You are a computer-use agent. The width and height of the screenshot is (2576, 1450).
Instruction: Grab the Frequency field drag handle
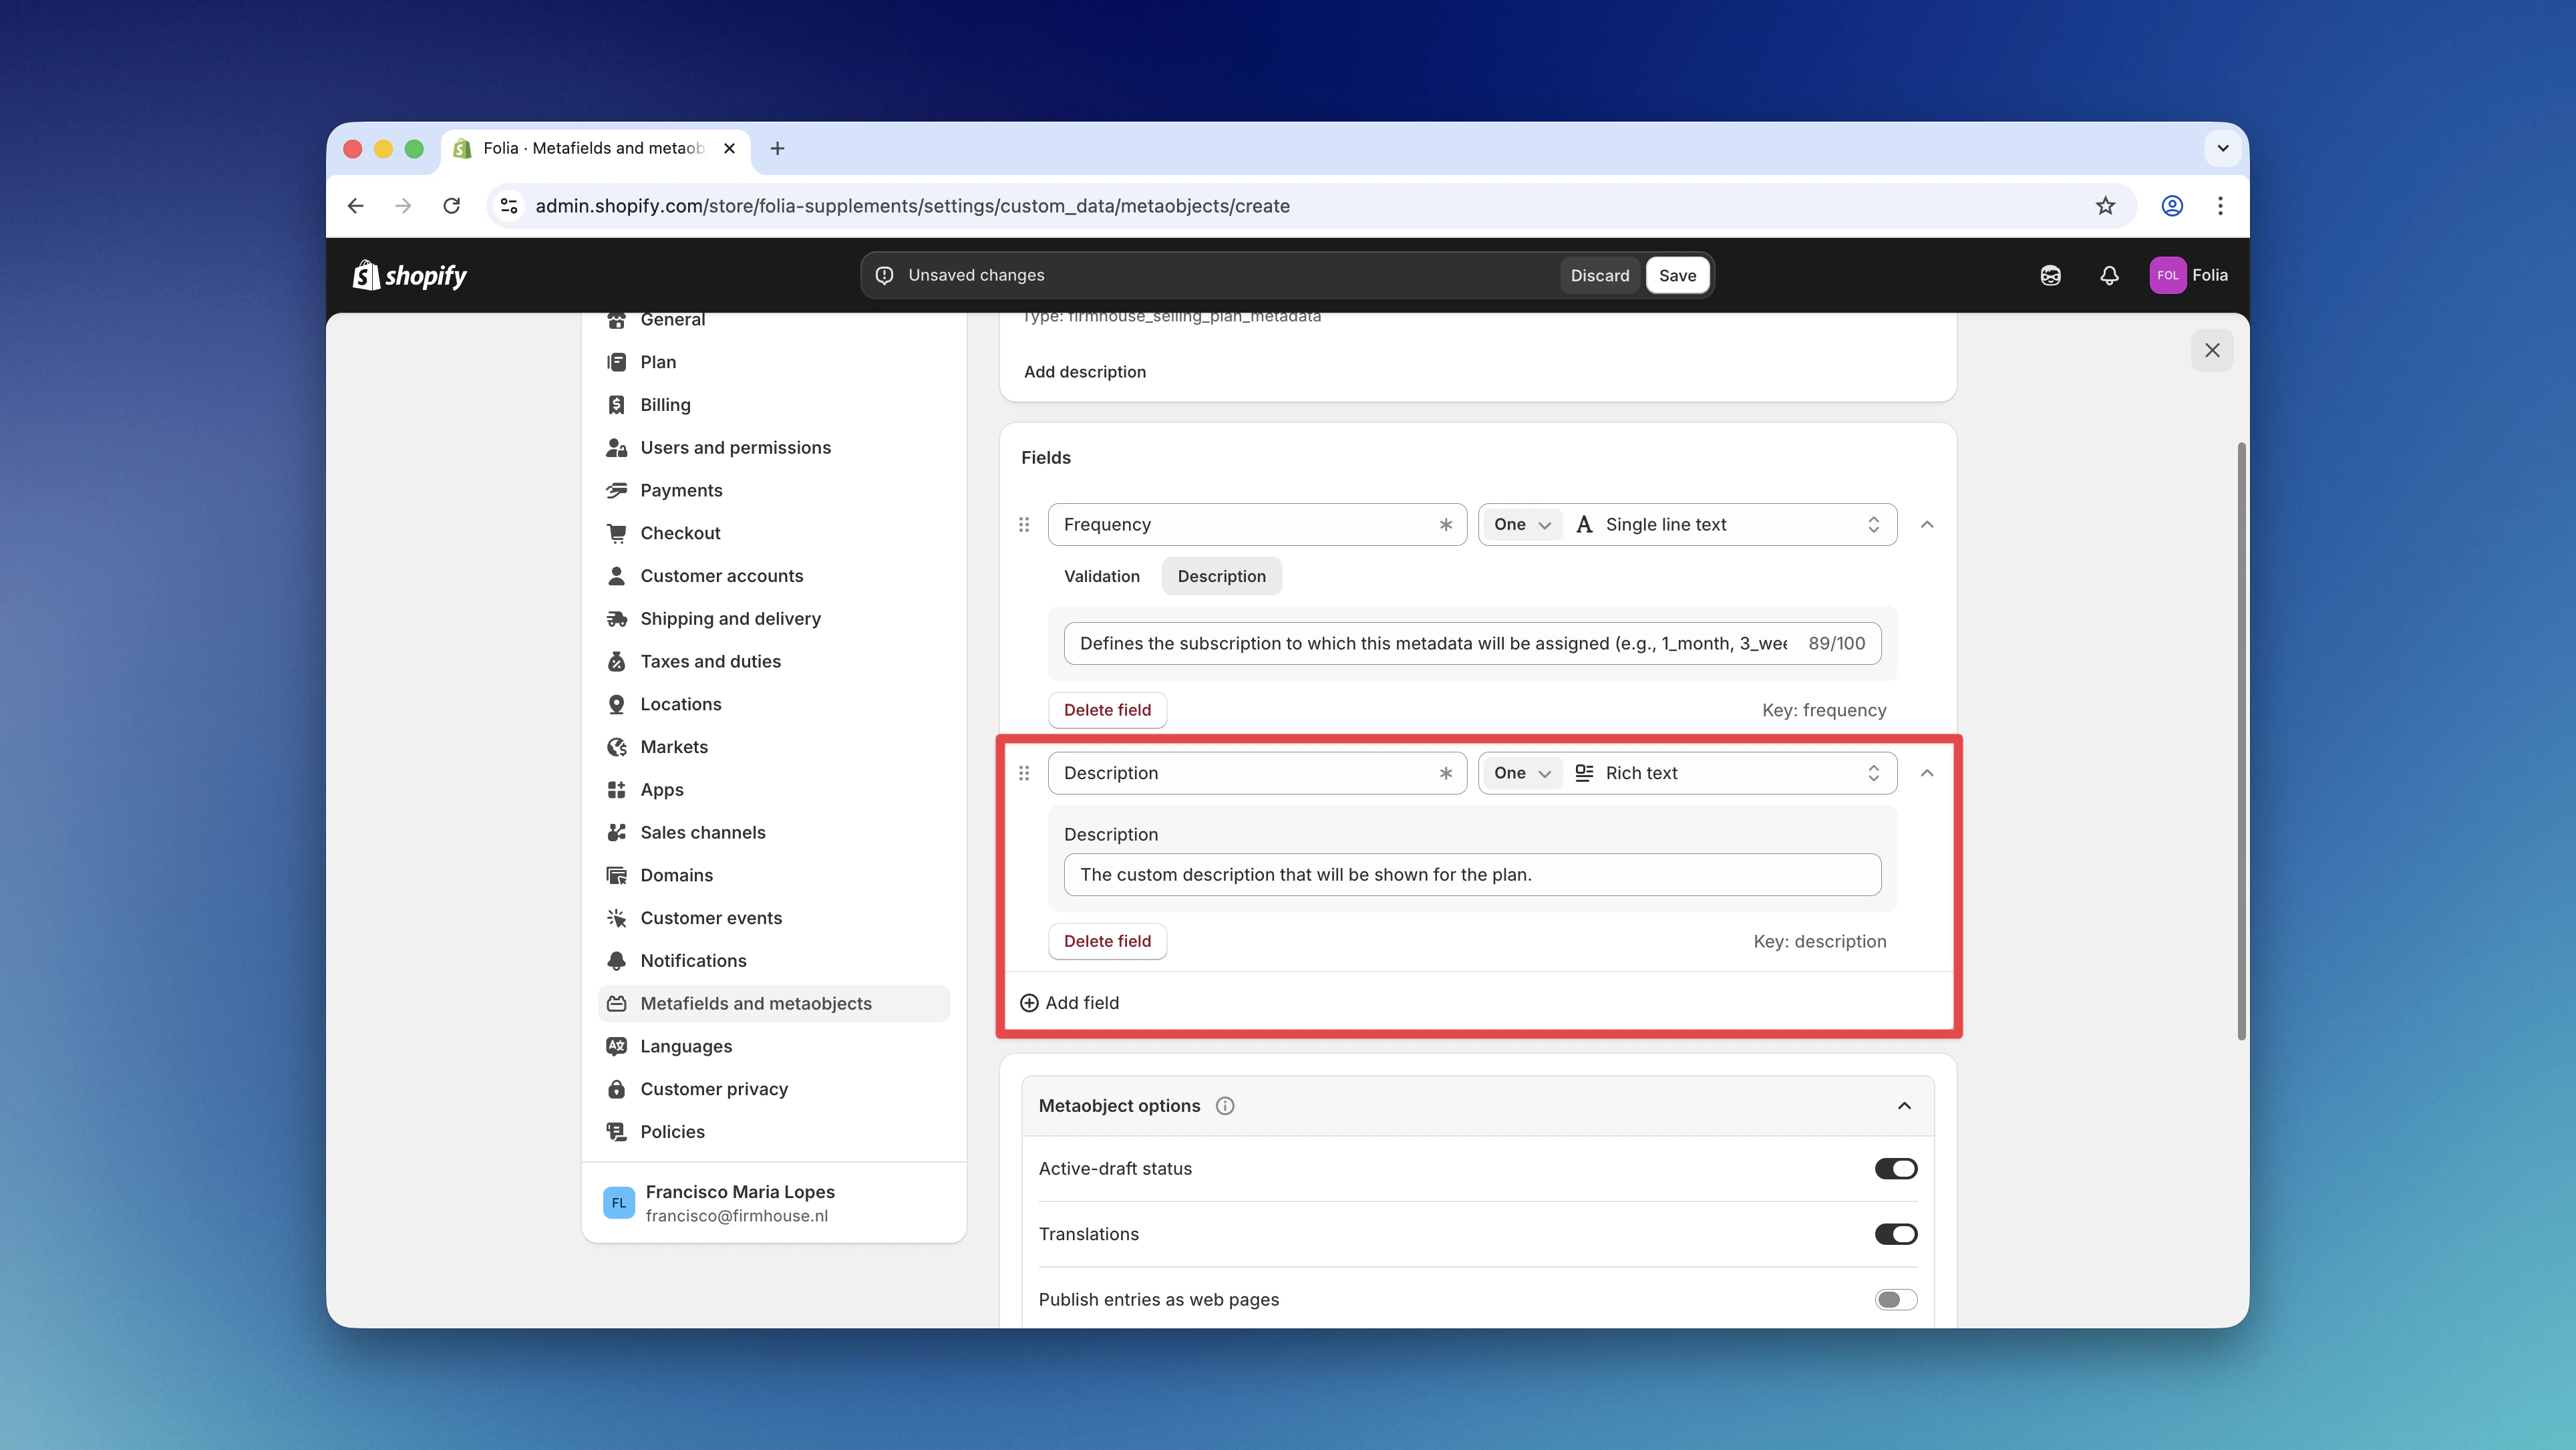coord(1024,524)
